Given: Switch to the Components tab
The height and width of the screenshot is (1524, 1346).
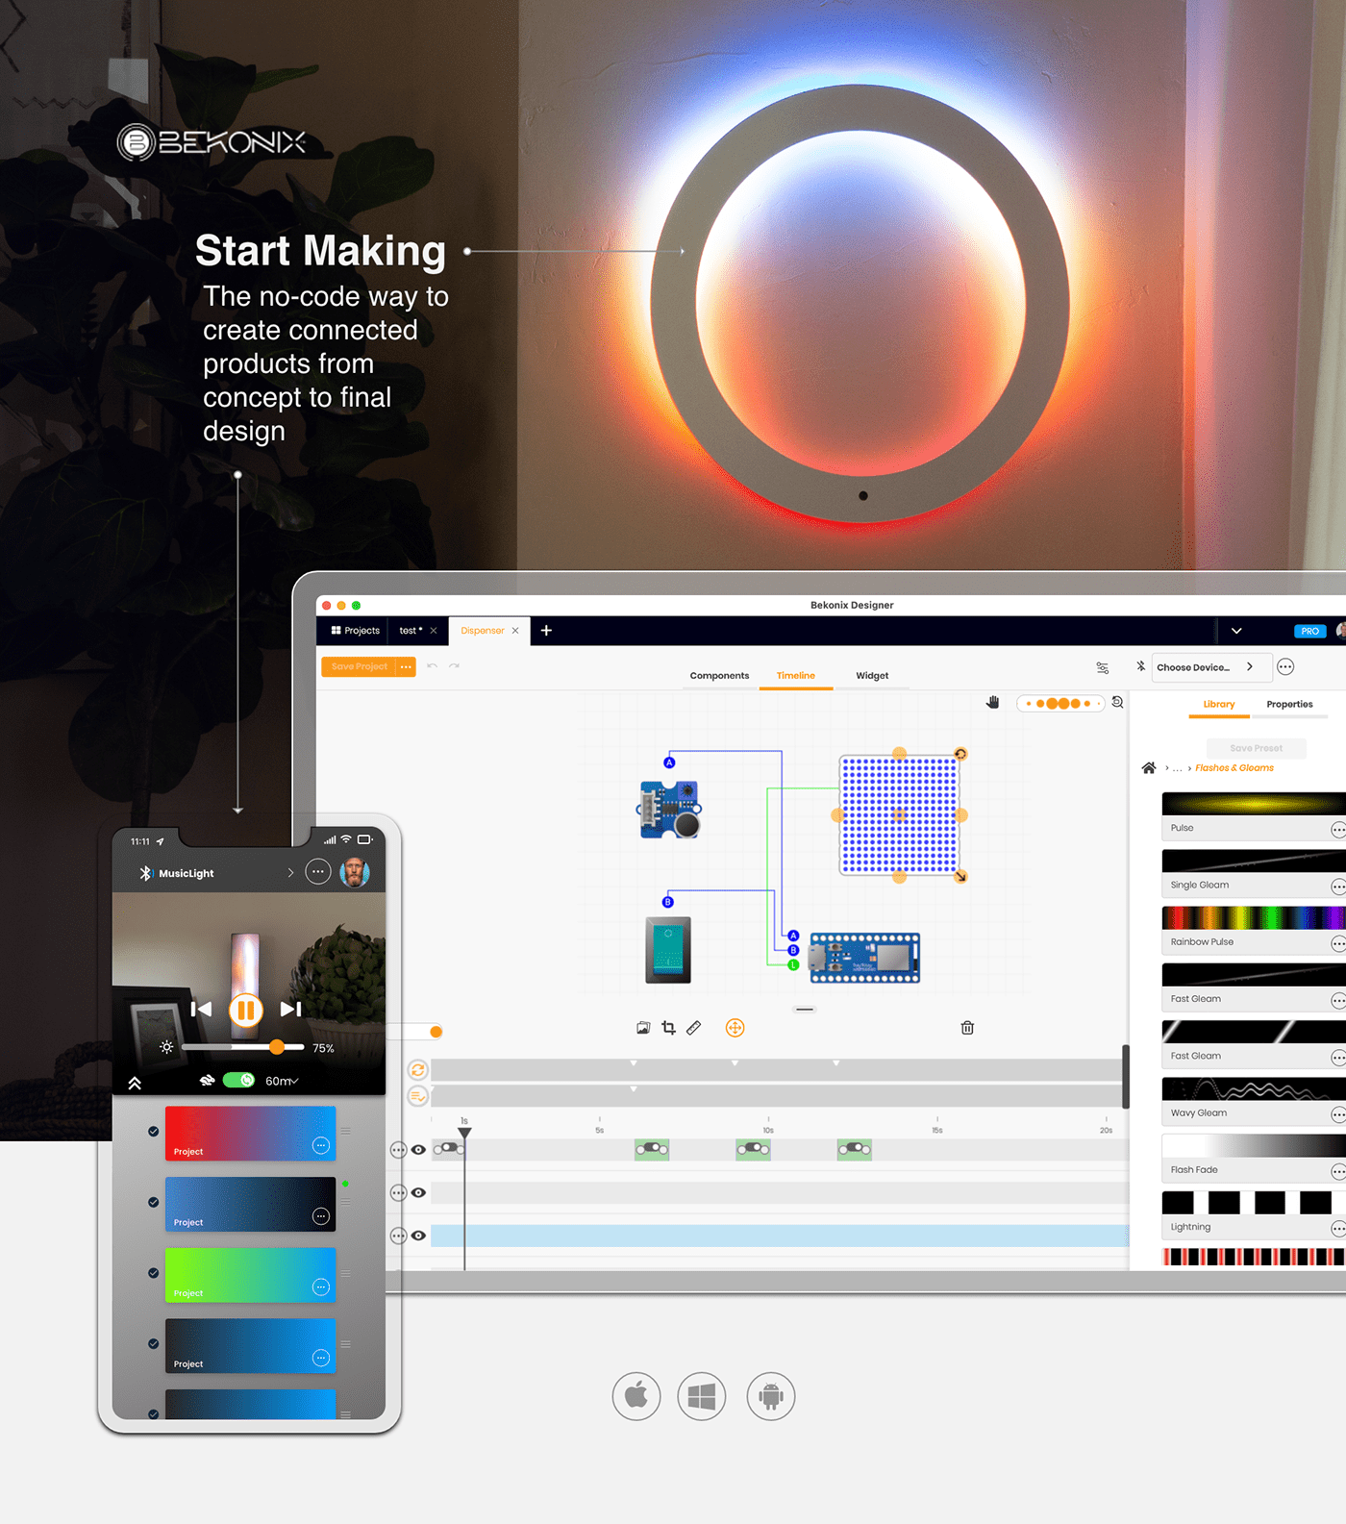Looking at the screenshot, I should pos(719,676).
